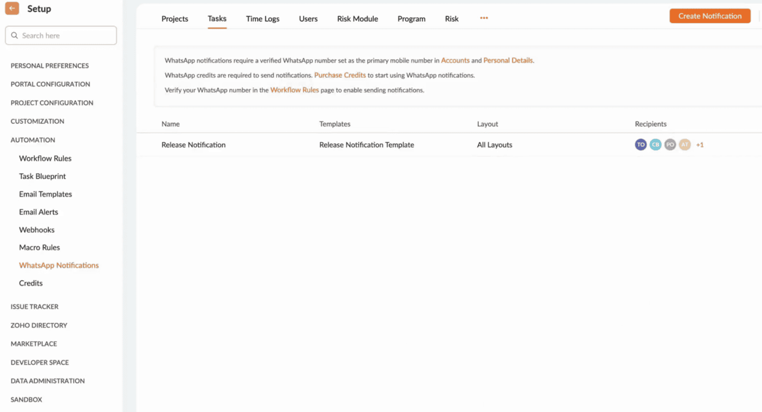This screenshot has height=412, width=762.
Task: Open the Personal Details link
Action: click(x=508, y=60)
